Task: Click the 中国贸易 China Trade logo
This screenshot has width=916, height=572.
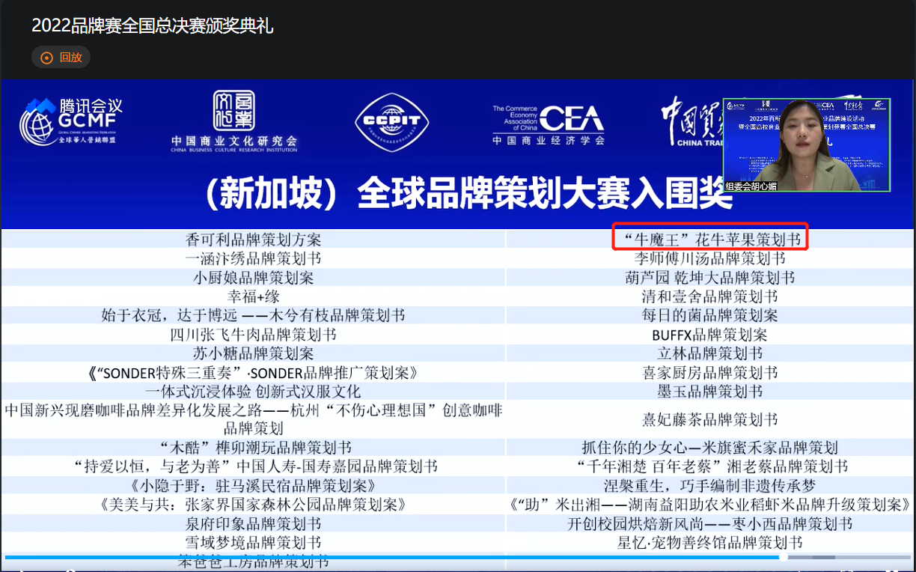Action: [x=690, y=121]
